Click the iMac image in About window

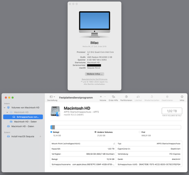pos(94,24)
